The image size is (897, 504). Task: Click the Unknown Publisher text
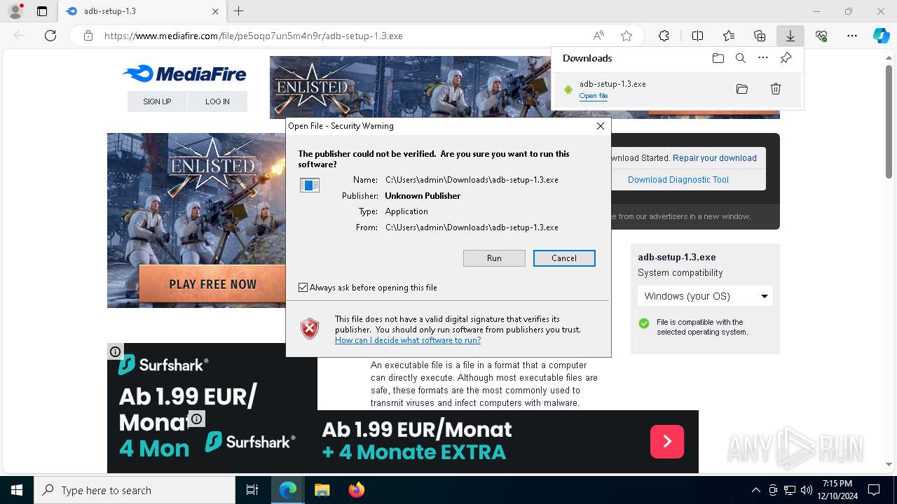point(423,196)
